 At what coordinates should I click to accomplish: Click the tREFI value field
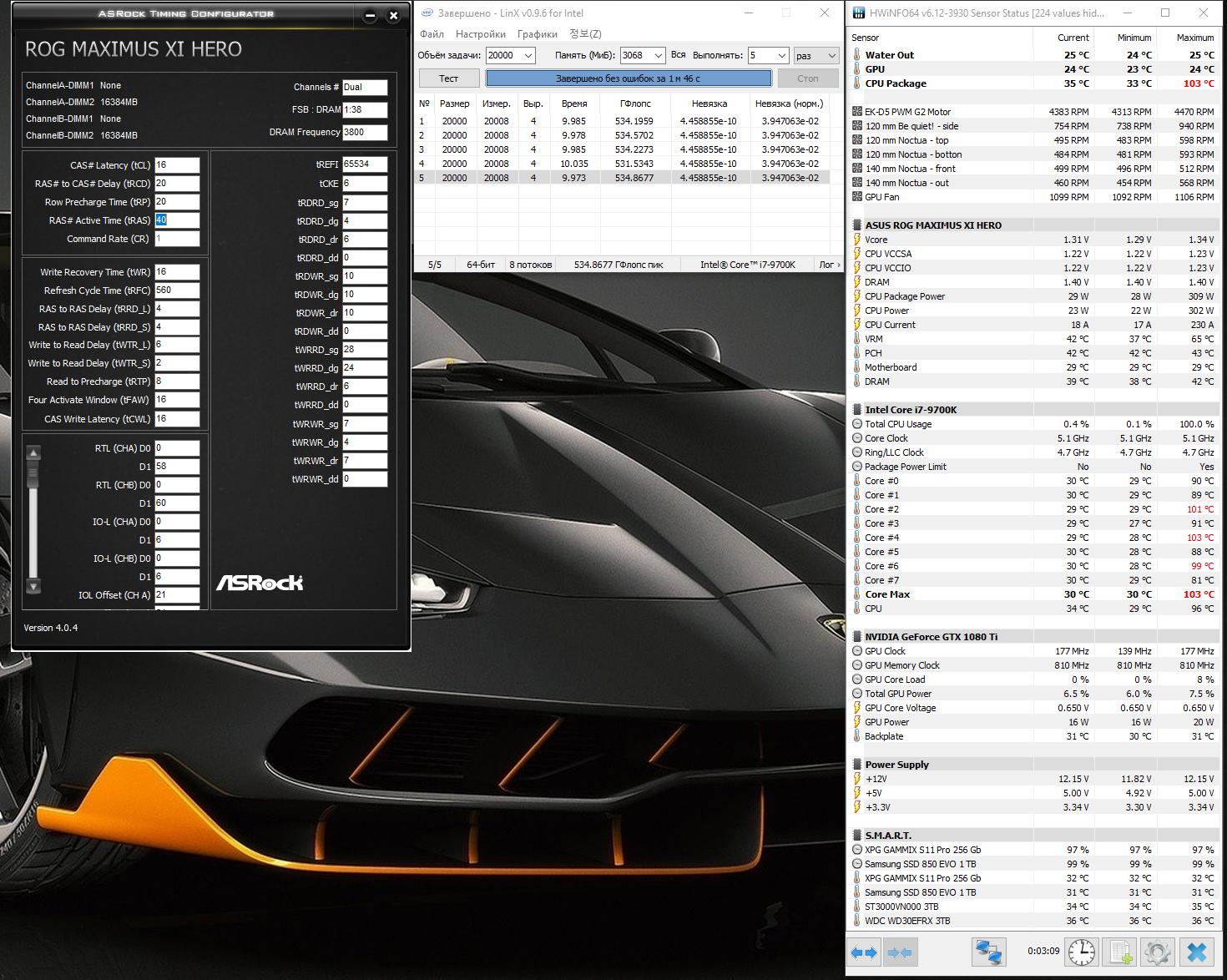(x=365, y=164)
